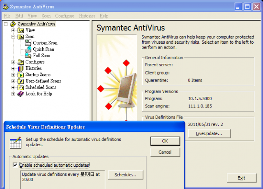Open the Schedule... settings button
The width and height of the screenshot is (263, 189).
126,175
